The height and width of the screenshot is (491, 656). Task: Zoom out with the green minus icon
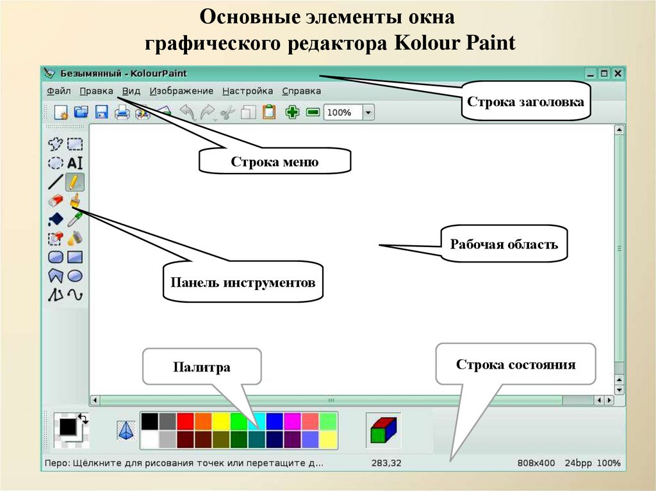click(313, 112)
